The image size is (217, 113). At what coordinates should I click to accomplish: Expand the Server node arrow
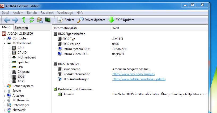pyautogui.click(x=4, y=91)
